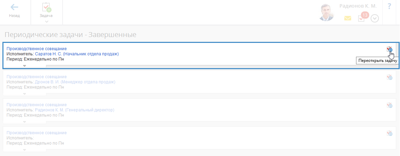Open dropdown arrow under Задача button
400x156 pixels.
pos(46,22)
